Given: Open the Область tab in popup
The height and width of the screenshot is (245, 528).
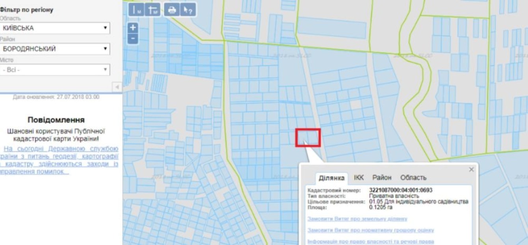Looking at the screenshot, I should pyautogui.click(x=413, y=178).
